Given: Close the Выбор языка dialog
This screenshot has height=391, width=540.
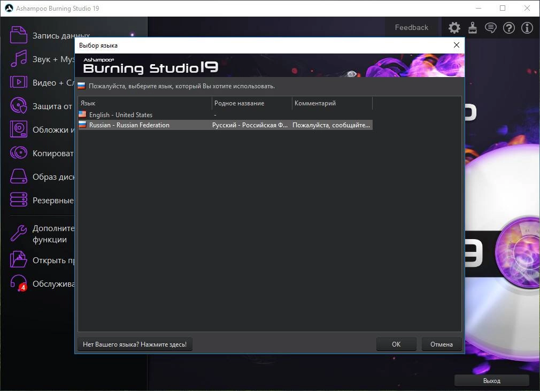Looking at the screenshot, I should (x=456, y=45).
